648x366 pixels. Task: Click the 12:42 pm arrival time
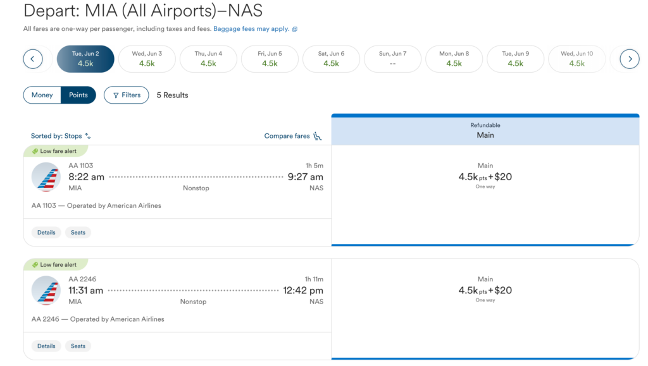(x=303, y=290)
